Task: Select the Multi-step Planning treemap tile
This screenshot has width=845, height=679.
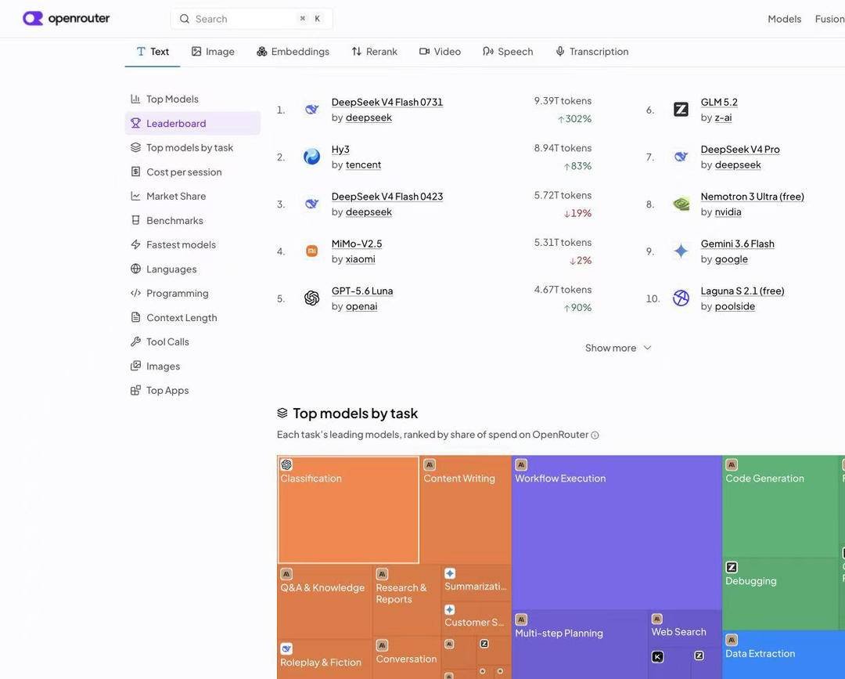Action: tap(580, 645)
